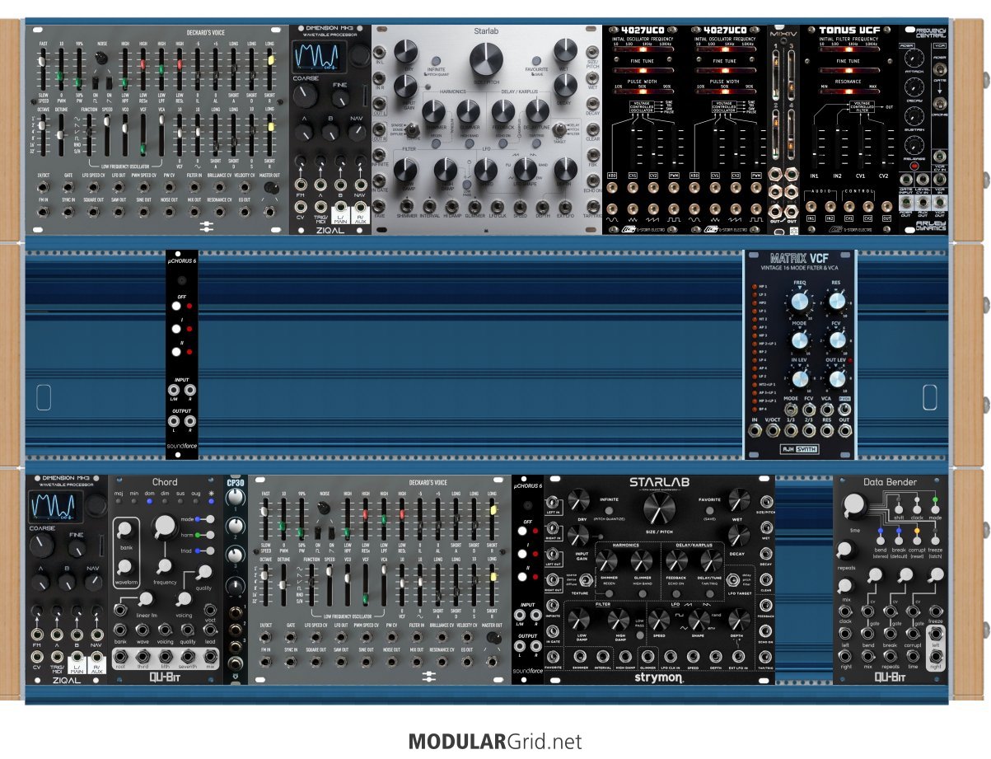Image resolution: width=991 pixels, height=759 pixels.
Task: Click the OUT LEV knob on Matrix VCF
Action: tap(837, 378)
